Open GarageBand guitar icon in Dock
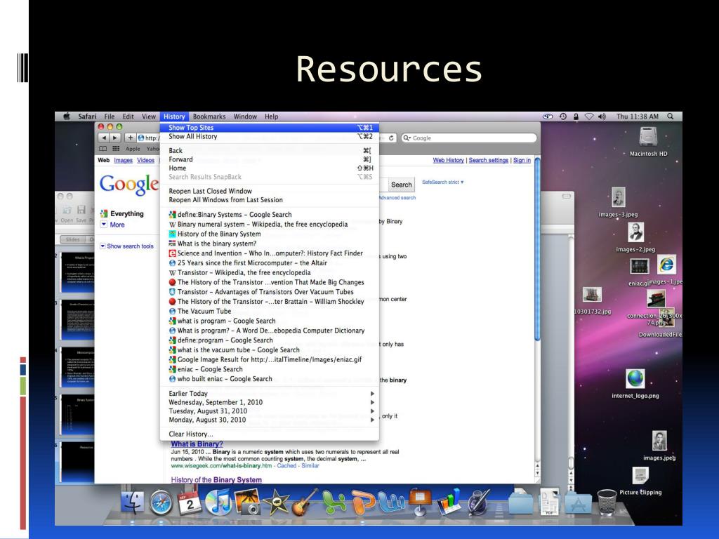Viewport: 719px width, 539px height. pyautogui.click(x=305, y=503)
